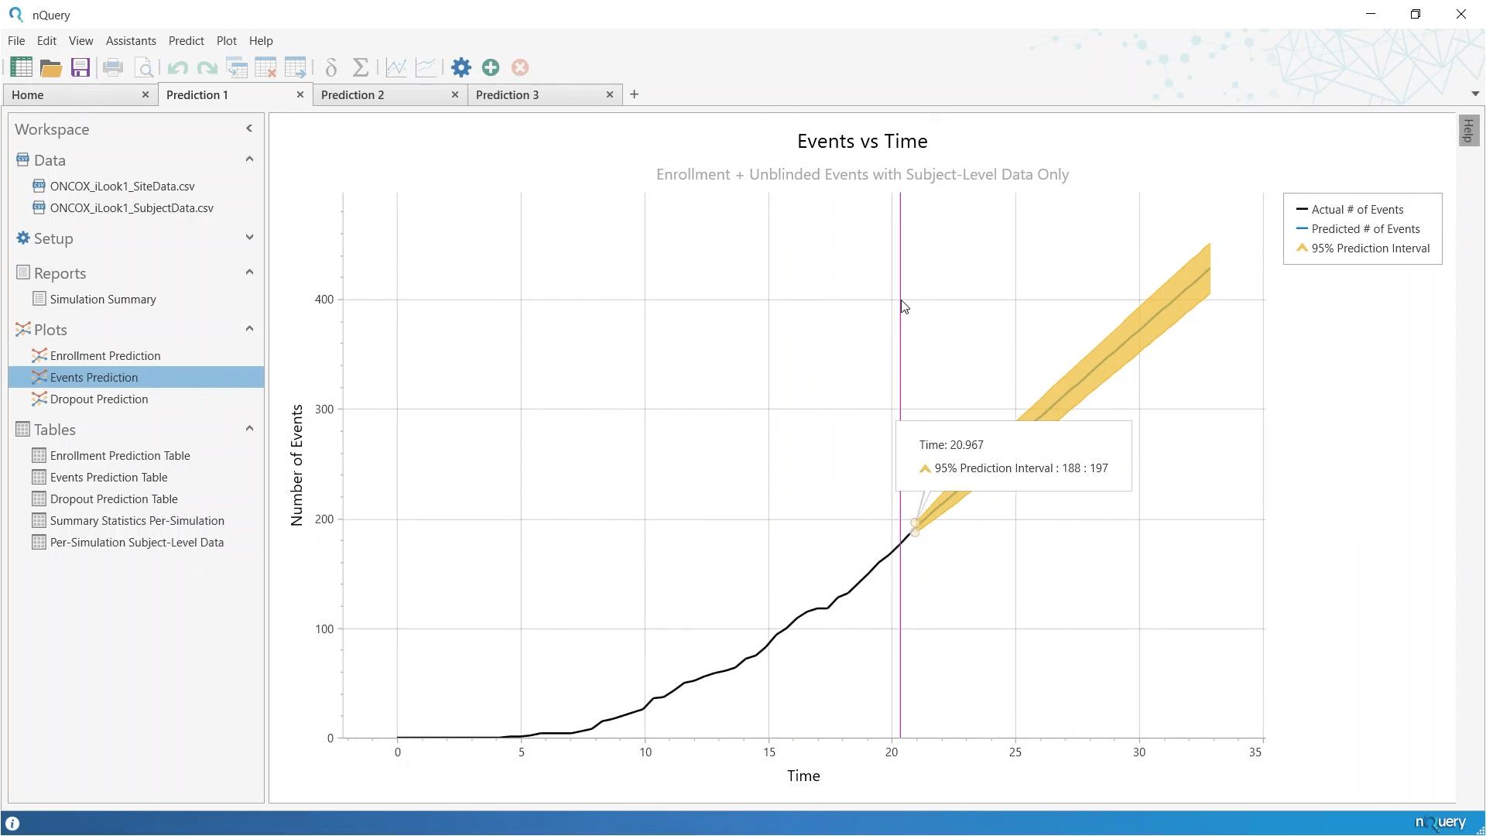Click the purple save icon

point(80,68)
